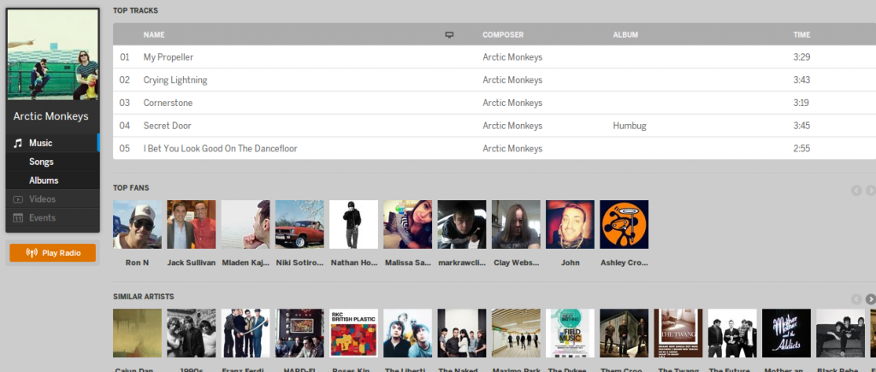
Task: Open fan Niki Sotiro... red car avatar
Action: coord(299,225)
